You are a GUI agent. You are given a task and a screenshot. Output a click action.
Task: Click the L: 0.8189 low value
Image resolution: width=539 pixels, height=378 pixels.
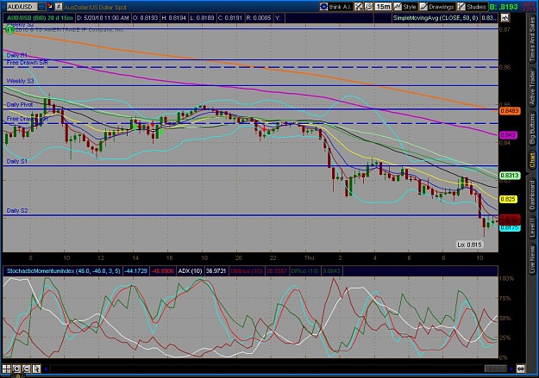(x=202, y=18)
